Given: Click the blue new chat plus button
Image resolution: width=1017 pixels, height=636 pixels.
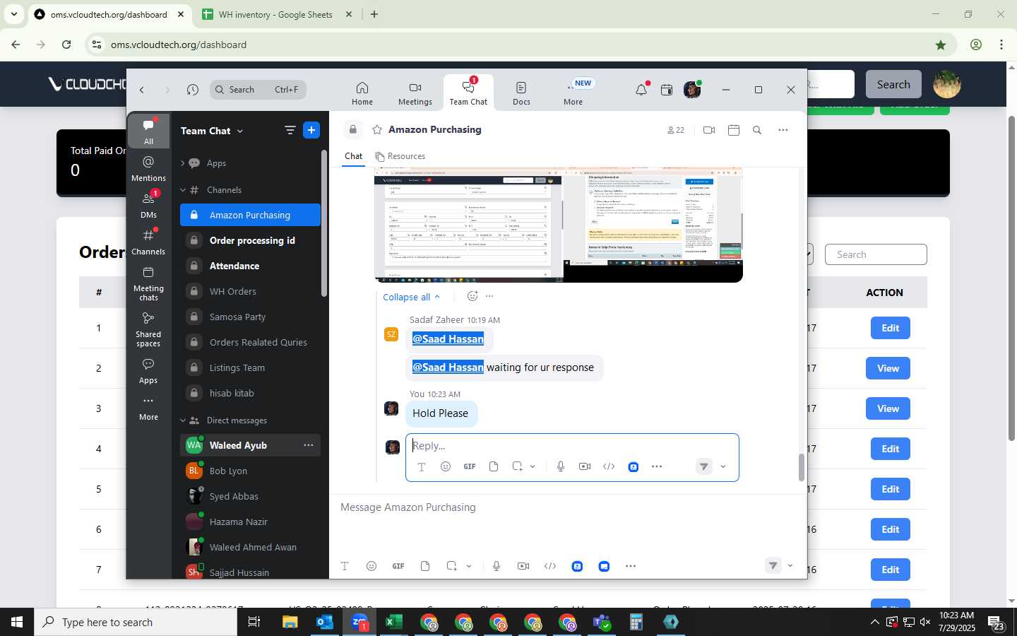Looking at the screenshot, I should pyautogui.click(x=311, y=130).
